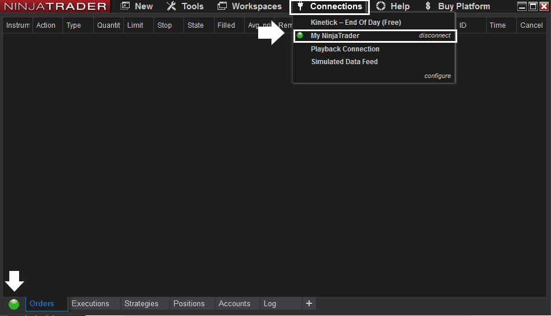Maximize the NinjaTrader window
The image size is (551, 316).
point(532,6)
